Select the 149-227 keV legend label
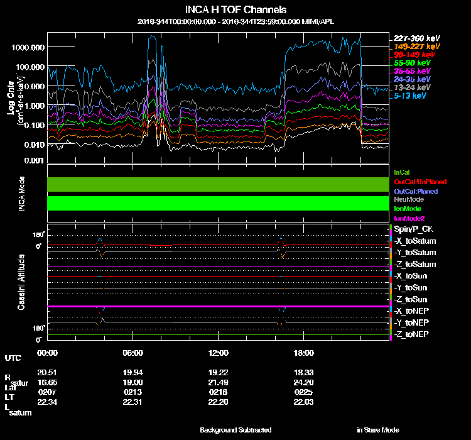Viewport: 471px width, 440px height. point(416,47)
